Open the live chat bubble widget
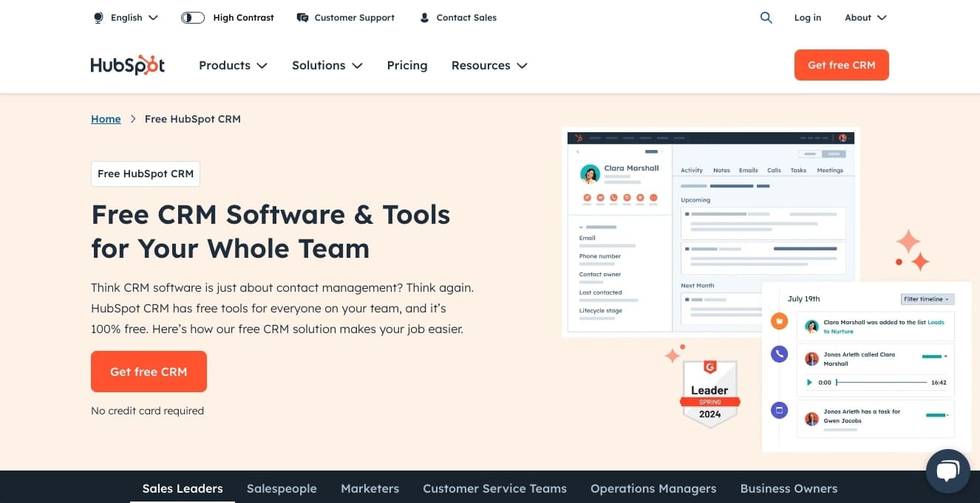This screenshot has width=980, height=503. [947, 471]
